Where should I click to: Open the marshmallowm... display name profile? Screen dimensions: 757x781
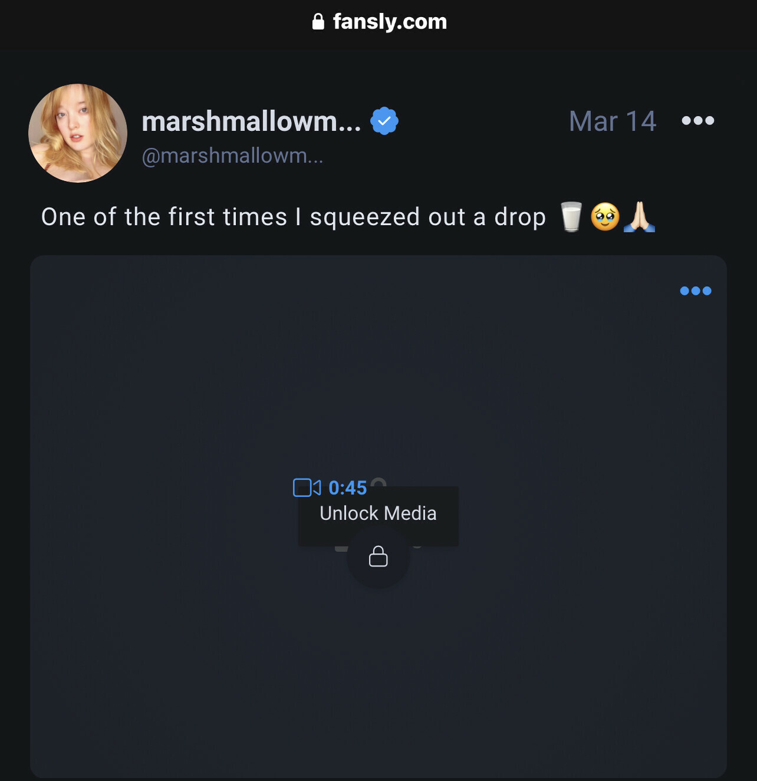pyautogui.click(x=251, y=121)
